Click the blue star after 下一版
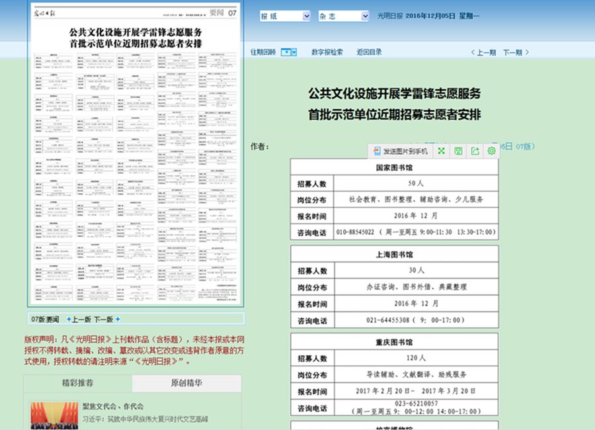Screen dimensions: 595x430 [118, 319]
